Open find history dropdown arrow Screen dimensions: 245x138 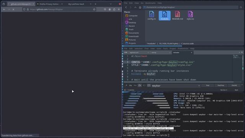tap(199, 85)
